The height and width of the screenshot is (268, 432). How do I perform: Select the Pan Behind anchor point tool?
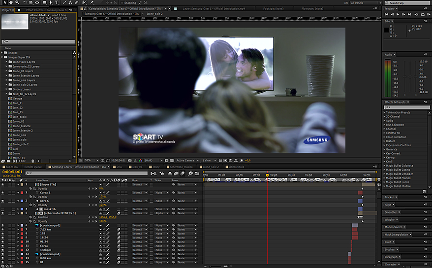37,2
